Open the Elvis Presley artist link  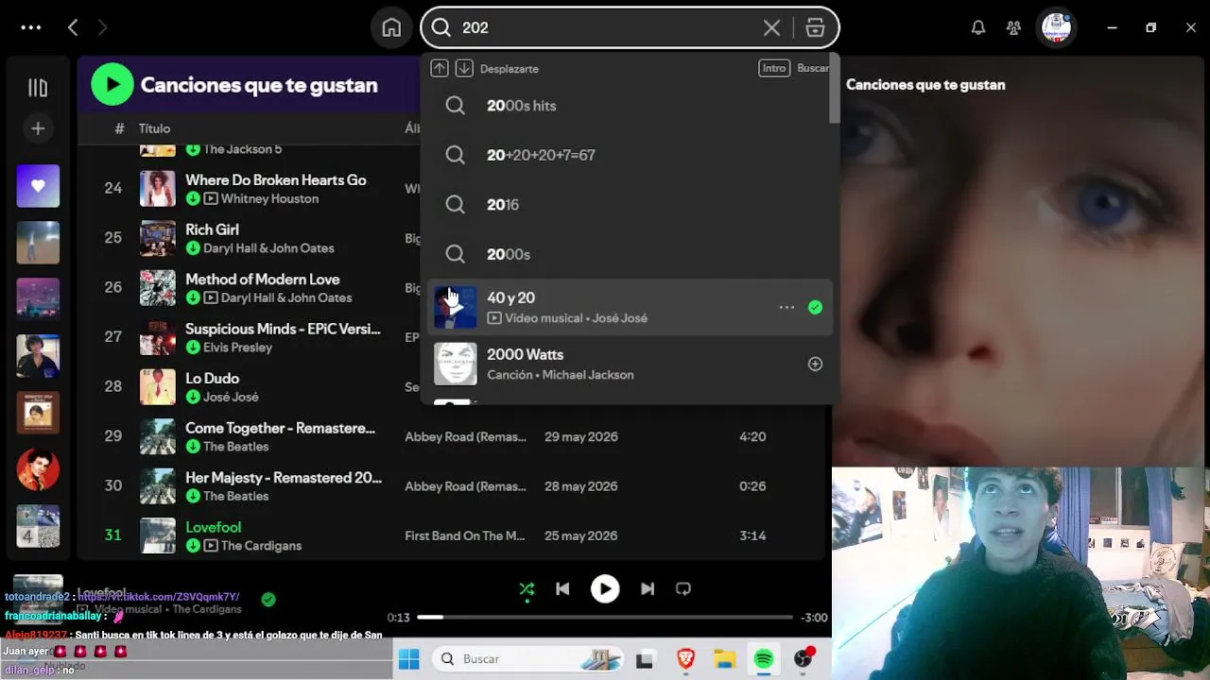tap(237, 348)
